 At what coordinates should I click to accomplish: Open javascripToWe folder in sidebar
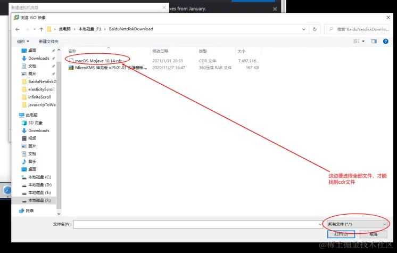pos(42,105)
